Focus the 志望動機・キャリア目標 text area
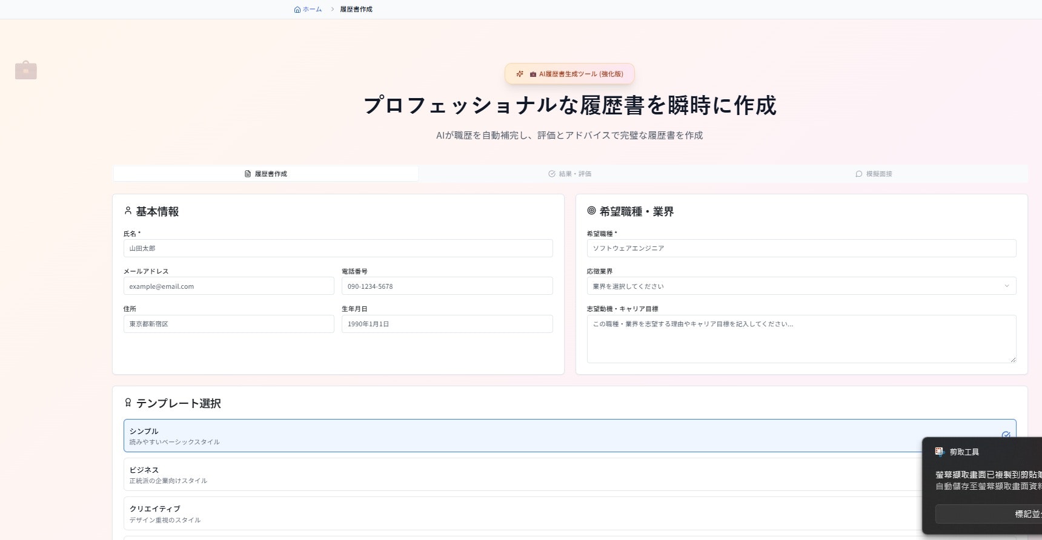The width and height of the screenshot is (1042, 540). pyautogui.click(x=801, y=339)
